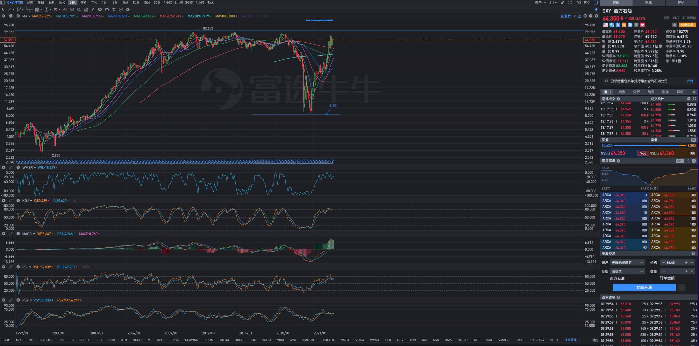The height and width of the screenshot is (346, 699).
Task: Open the 财务 financials tab
Action: pos(665,92)
